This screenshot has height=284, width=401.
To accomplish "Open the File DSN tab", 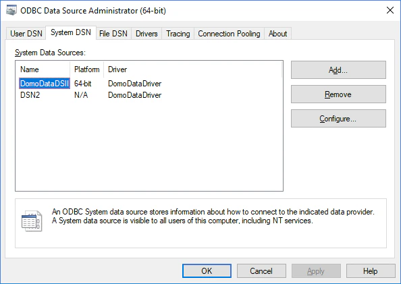I will pyautogui.click(x=113, y=34).
